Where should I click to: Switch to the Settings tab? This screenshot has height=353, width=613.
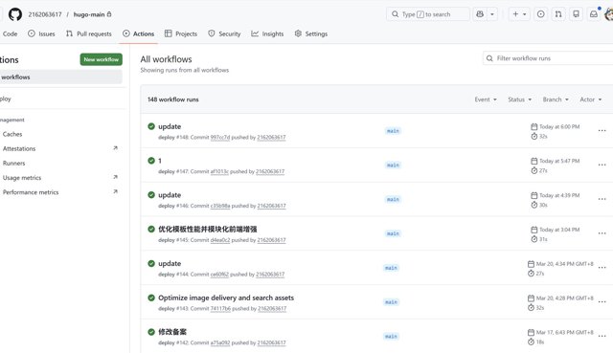tap(311, 34)
